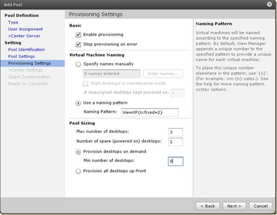Open the Type step link
Image resolution: width=277 pixels, height=215 pixels.
click(x=13, y=22)
